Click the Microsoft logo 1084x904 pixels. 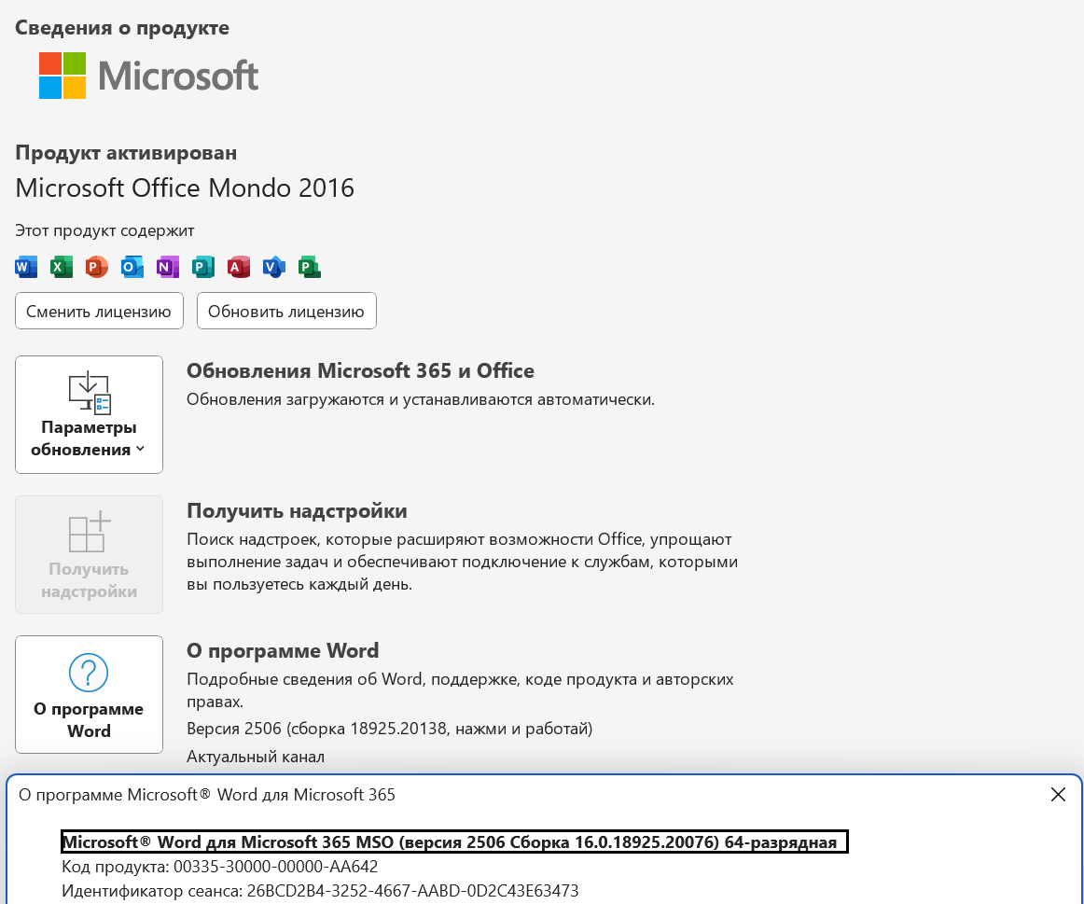click(148, 76)
